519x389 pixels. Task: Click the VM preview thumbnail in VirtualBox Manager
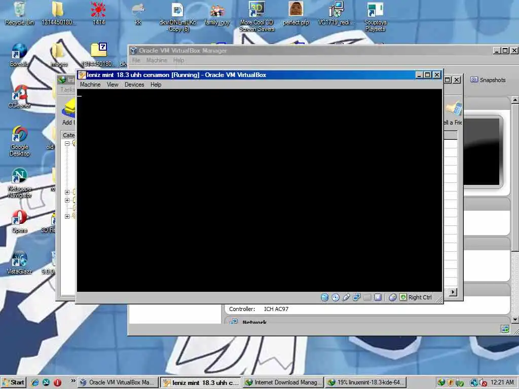483,152
